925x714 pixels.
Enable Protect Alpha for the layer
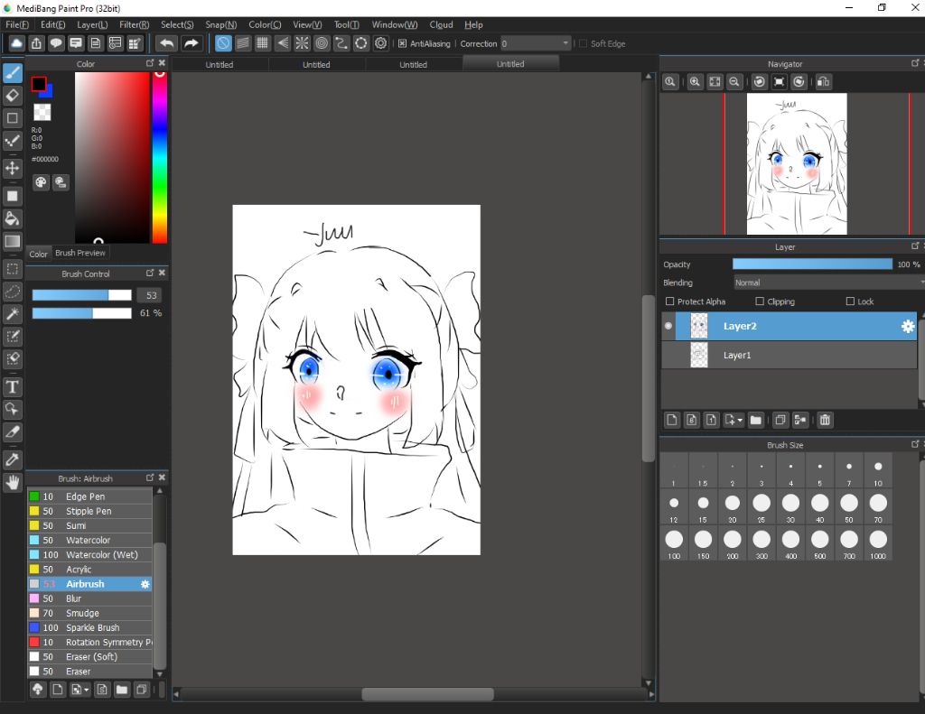(669, 301)
